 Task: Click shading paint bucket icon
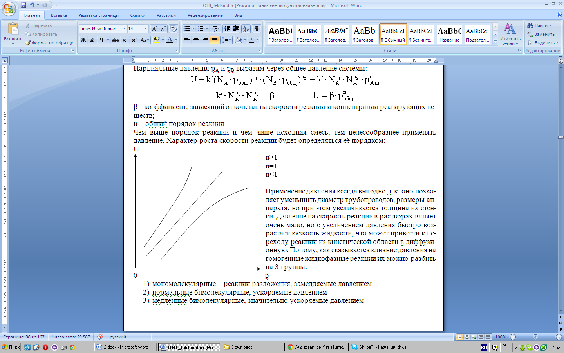pos(238,40)
